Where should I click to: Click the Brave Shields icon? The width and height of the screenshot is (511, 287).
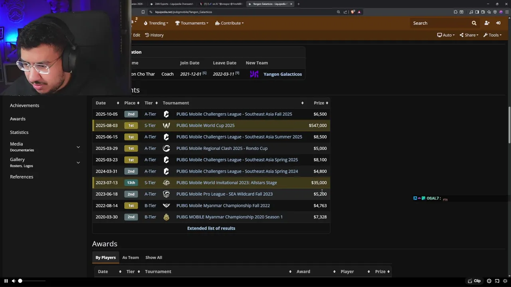point(353,12)
